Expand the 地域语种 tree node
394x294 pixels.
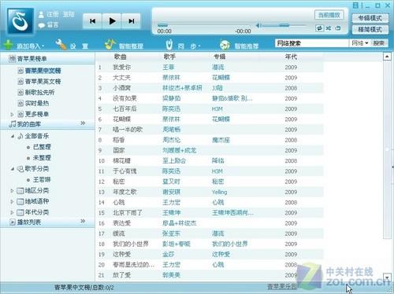pos(12,201)
